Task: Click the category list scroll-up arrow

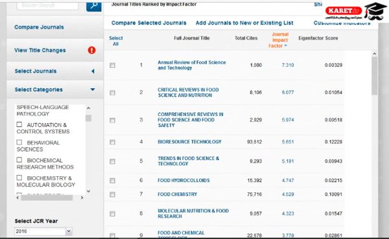Action: coord(88,108)
